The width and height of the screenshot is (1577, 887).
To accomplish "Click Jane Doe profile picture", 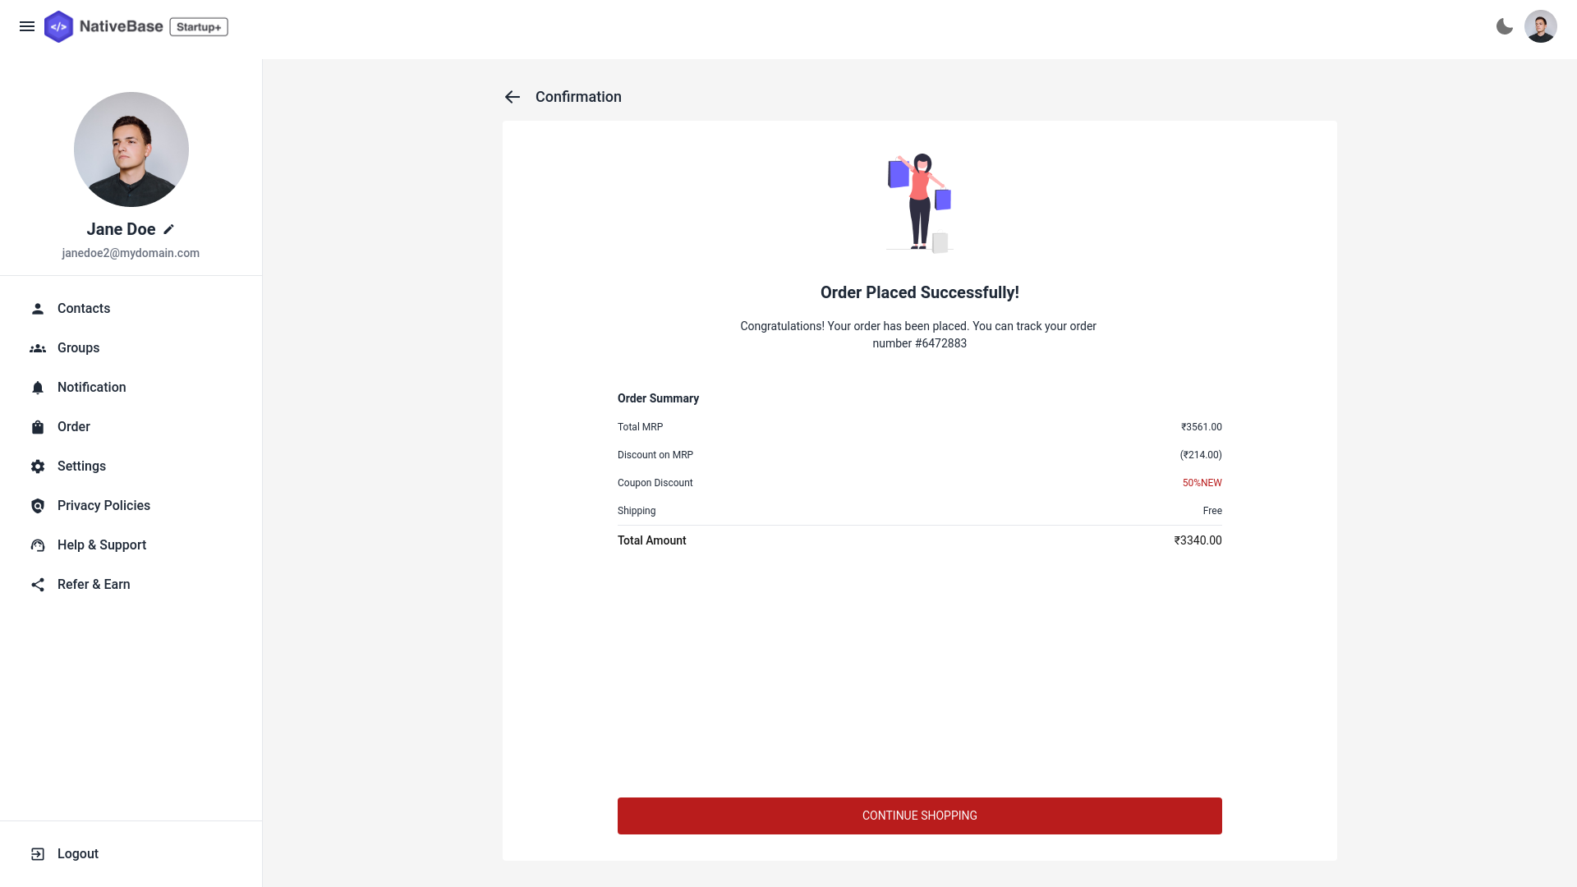I will 131,149.
